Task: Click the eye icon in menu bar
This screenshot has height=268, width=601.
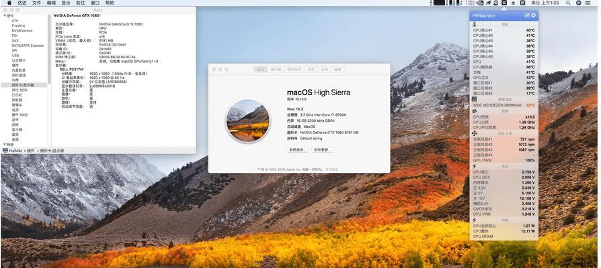Action: (x=480, y=3)
